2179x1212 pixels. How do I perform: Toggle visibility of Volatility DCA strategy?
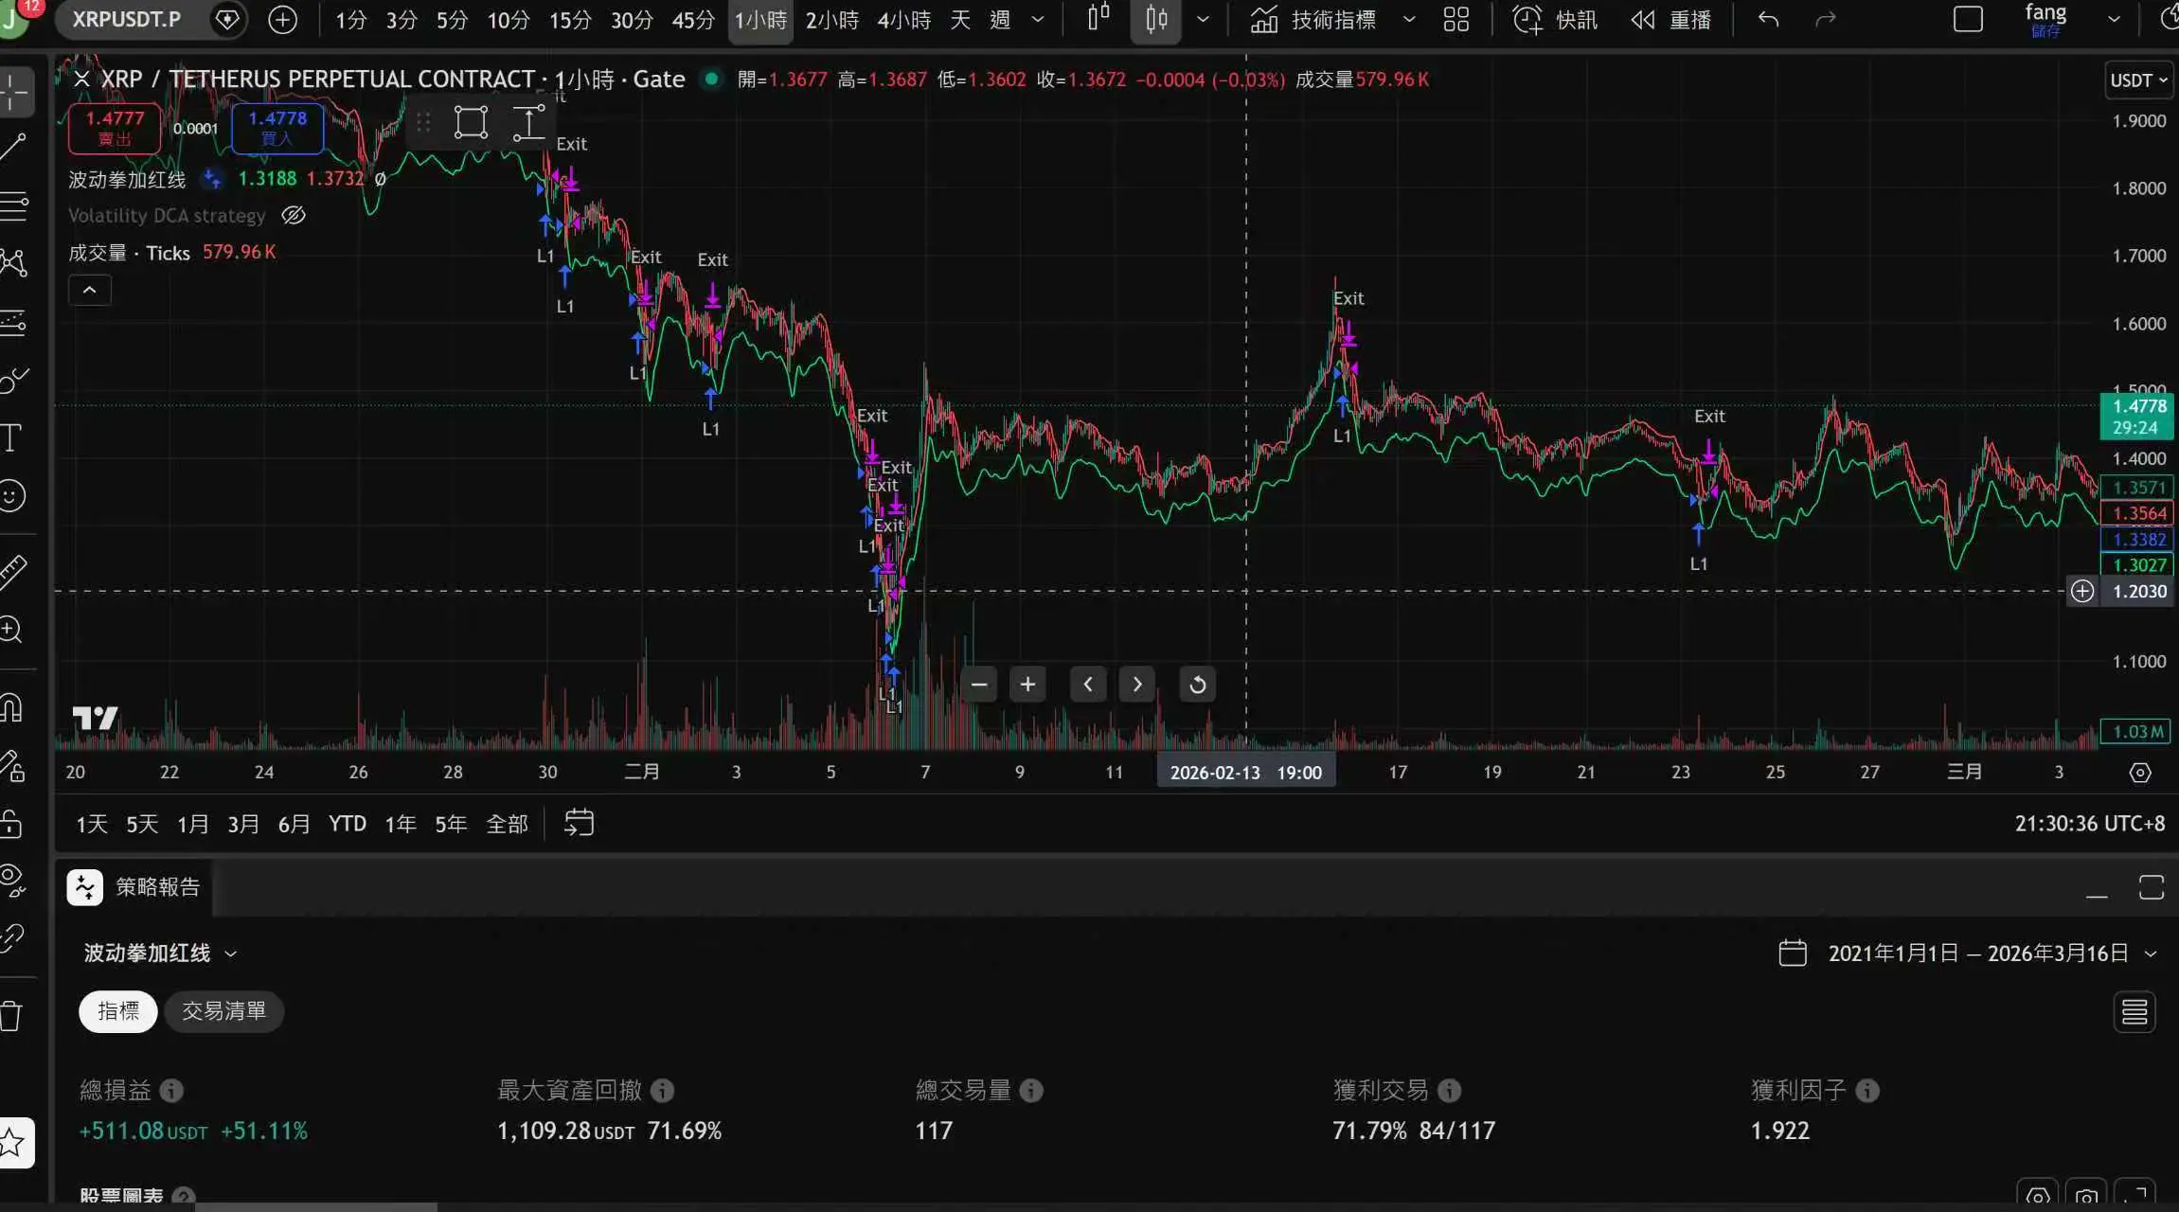point(294,216)
